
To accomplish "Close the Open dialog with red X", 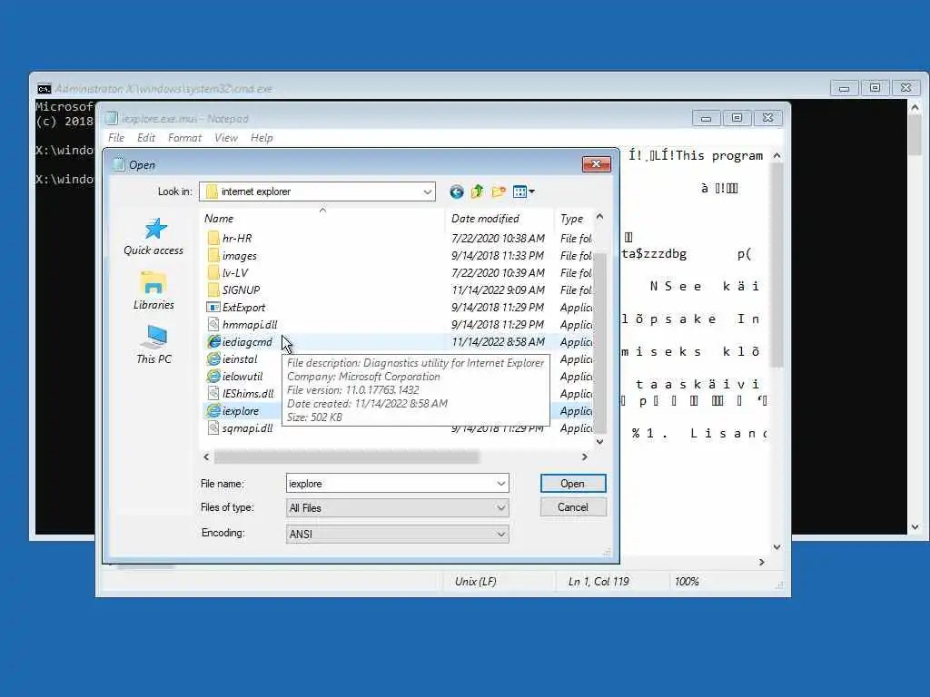I will pos(596,164).
